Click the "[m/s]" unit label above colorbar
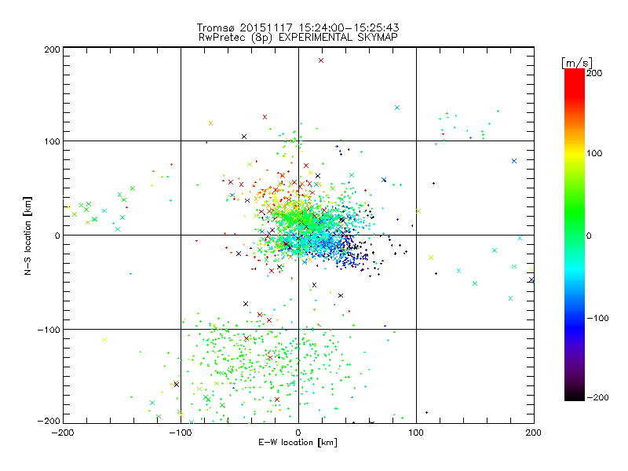 577,63
